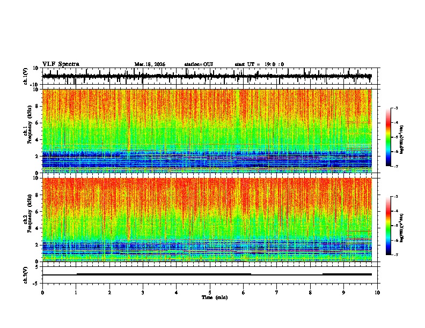
Task: Click the "-5" tick on ch.3 voltage axis
Action: click(36, 284)
